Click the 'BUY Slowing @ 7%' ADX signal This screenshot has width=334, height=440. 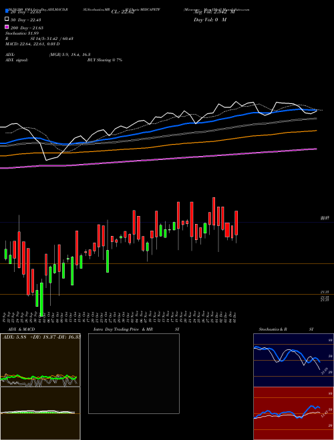click(105, 60)
